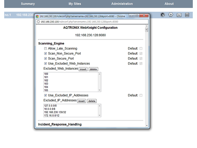This screenshot has height=148, width=197.
Task: Select 172.16.0.0/12 in excluded IP list
Action: 71,116
